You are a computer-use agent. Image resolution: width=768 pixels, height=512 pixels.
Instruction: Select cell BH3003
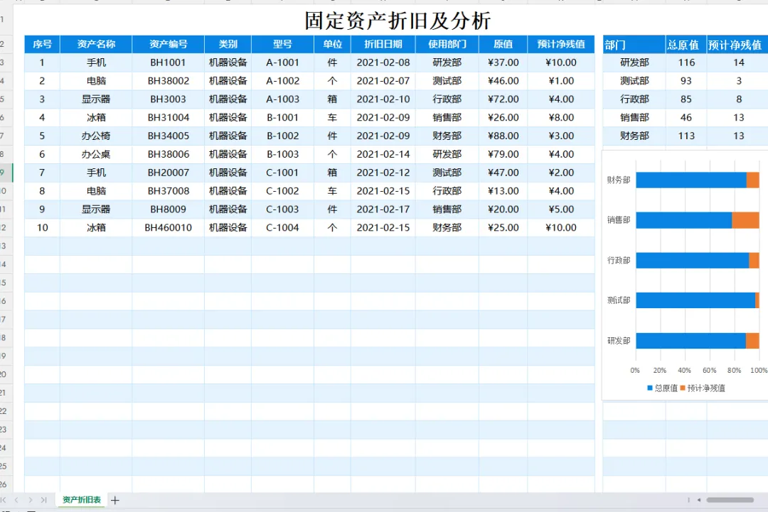(168, 99)
